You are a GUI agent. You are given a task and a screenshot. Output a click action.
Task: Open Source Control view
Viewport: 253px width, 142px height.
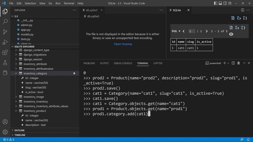(x=5, y=32)
